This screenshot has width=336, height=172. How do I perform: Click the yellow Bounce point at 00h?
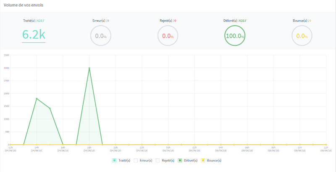click(168, 145)
